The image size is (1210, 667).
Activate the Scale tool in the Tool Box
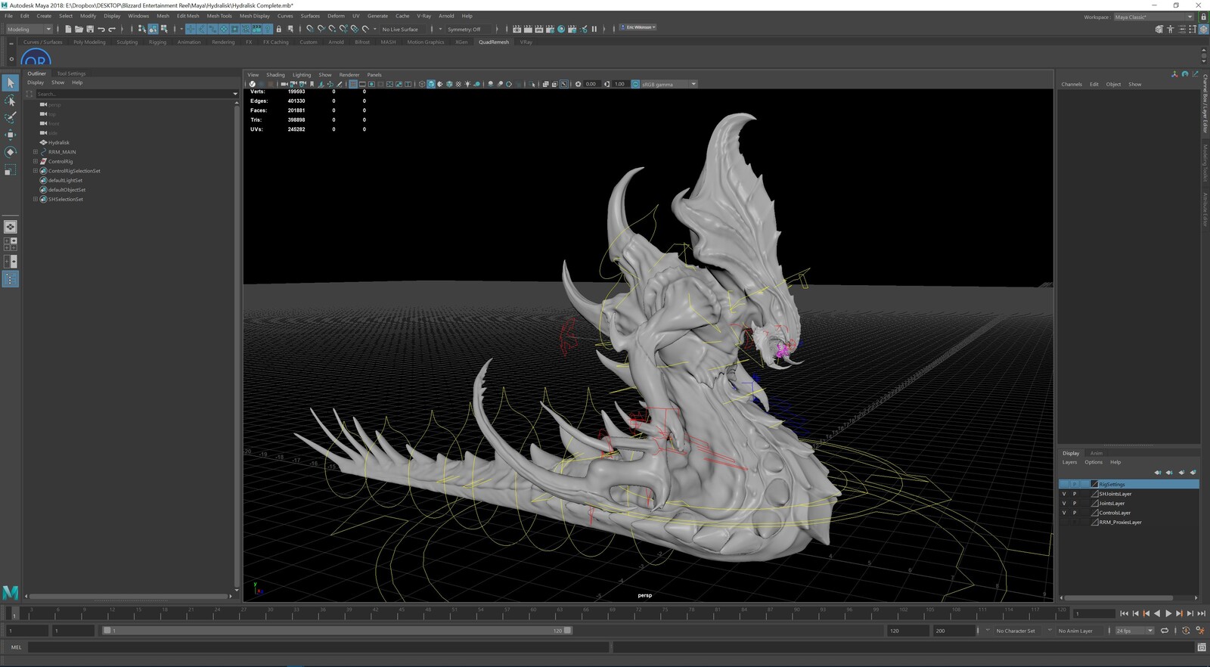pos(10,169)
